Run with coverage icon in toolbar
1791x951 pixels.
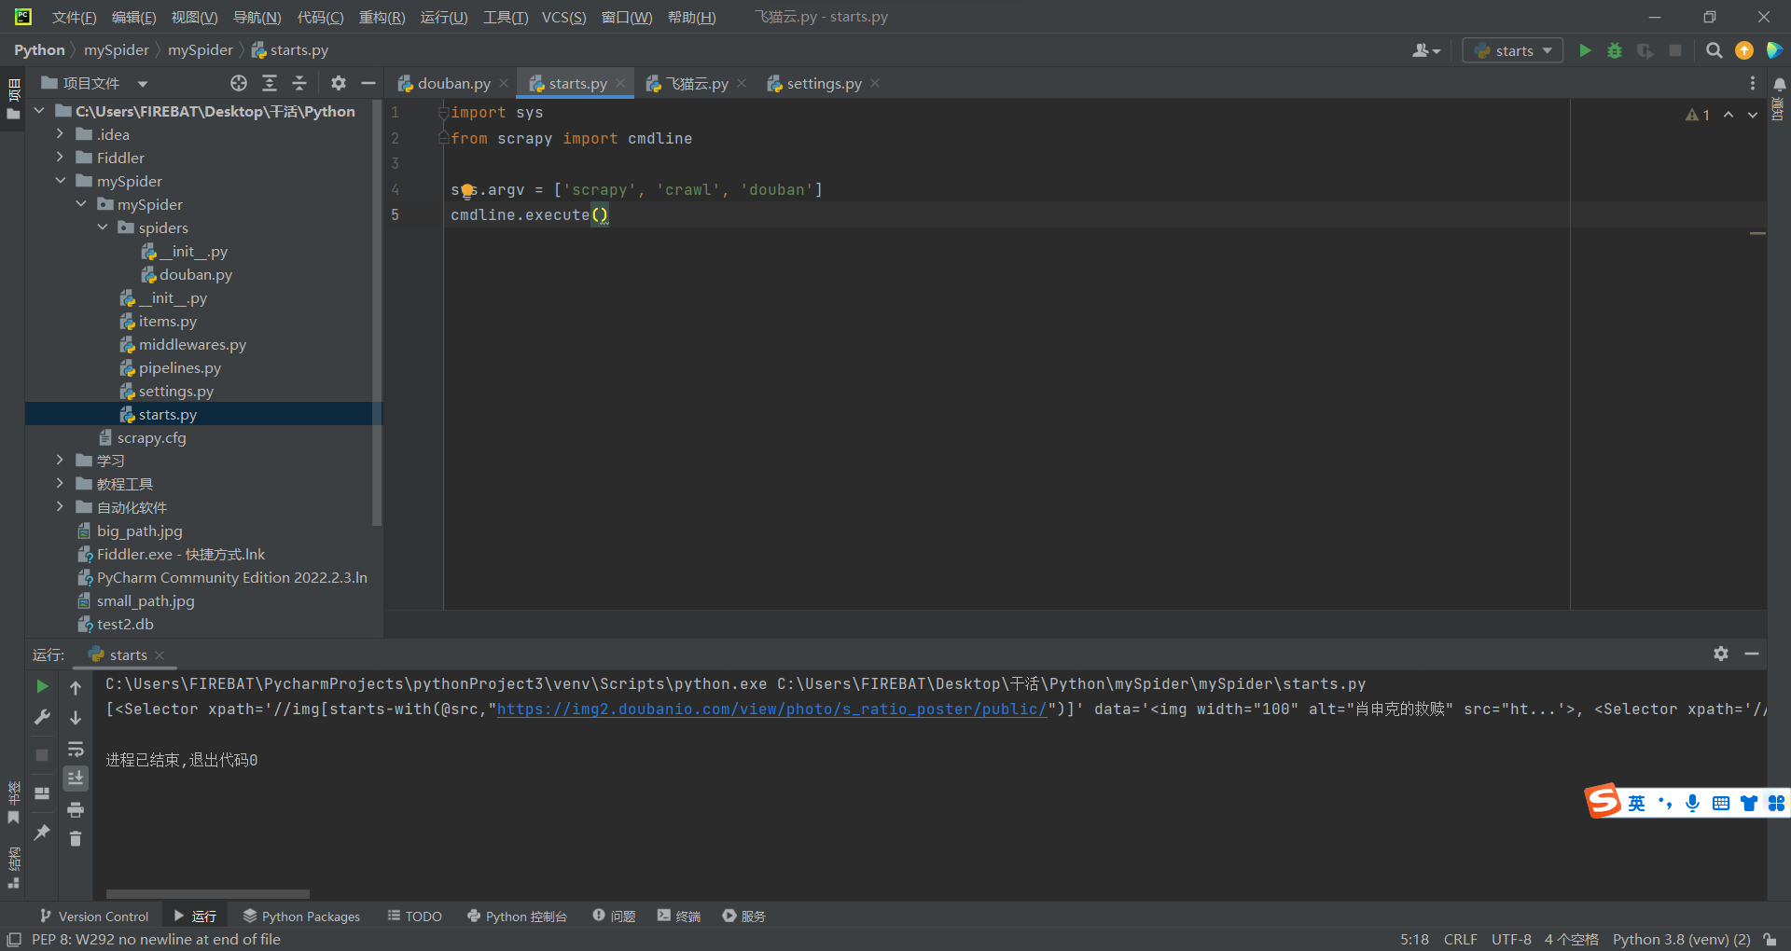pyautogui.click(x=1645, y=50)
